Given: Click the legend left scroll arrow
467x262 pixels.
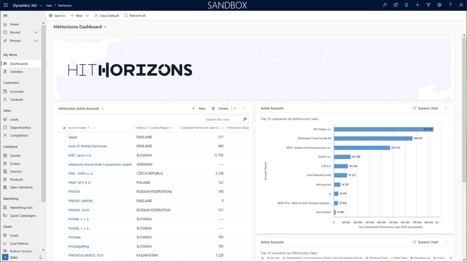Looking at the screenshot, I should pyautogui.click(x=262, y=258).
